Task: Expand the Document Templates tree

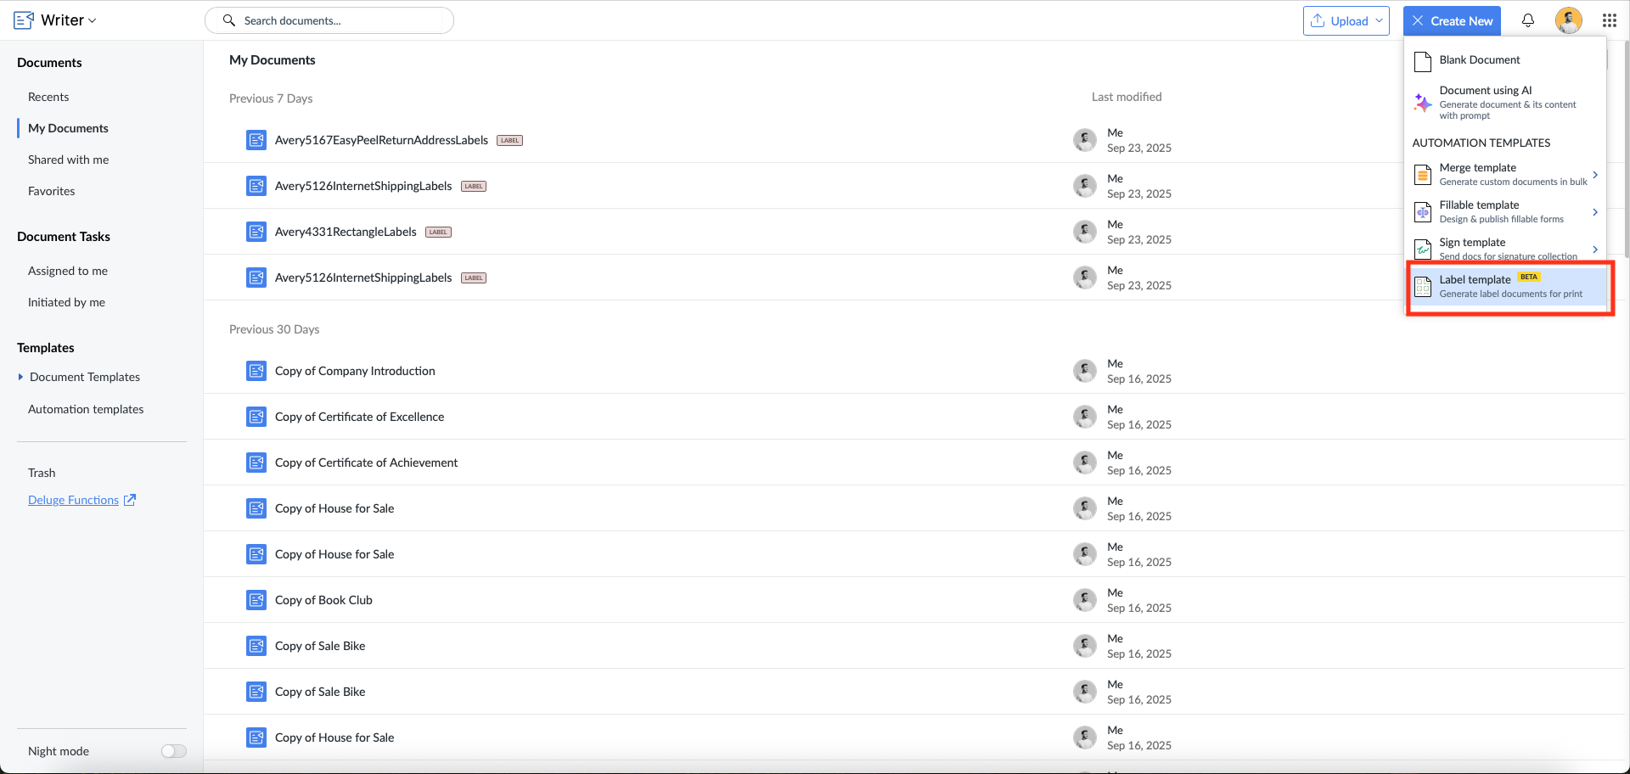Action: coord(20,377)
